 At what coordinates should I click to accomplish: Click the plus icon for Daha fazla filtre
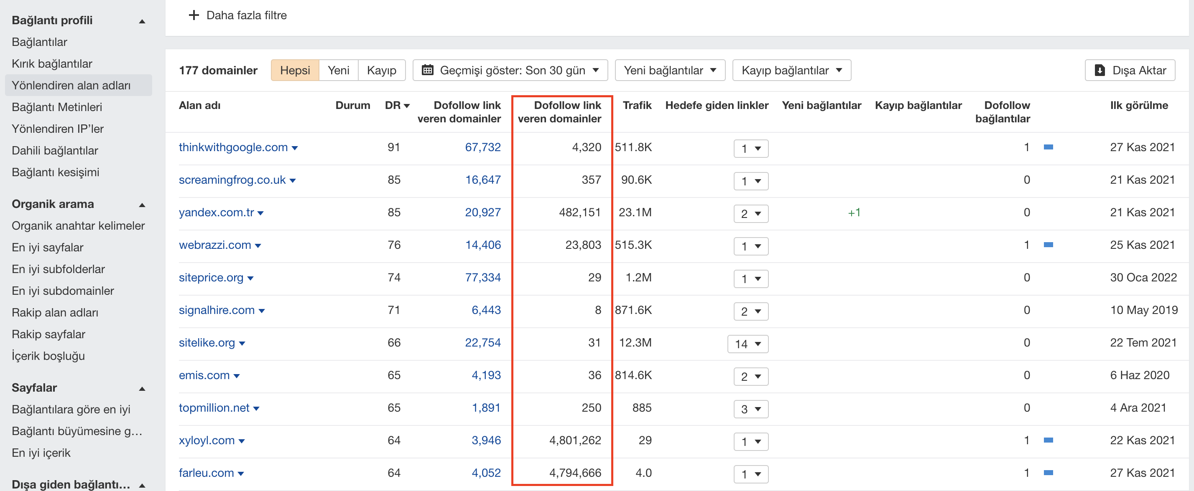[x=194, y=15]
